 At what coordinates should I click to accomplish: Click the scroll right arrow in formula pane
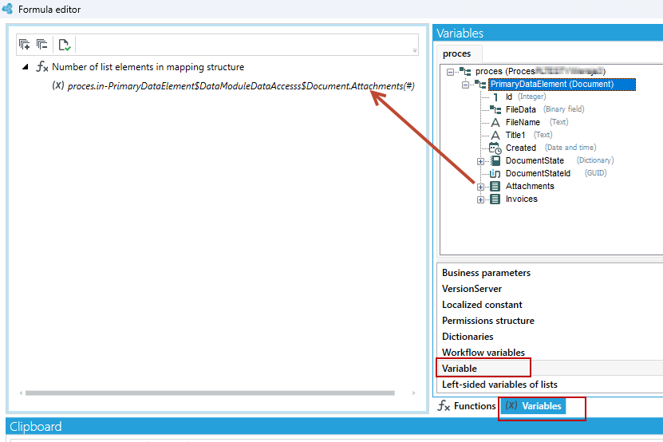point(413,393)
